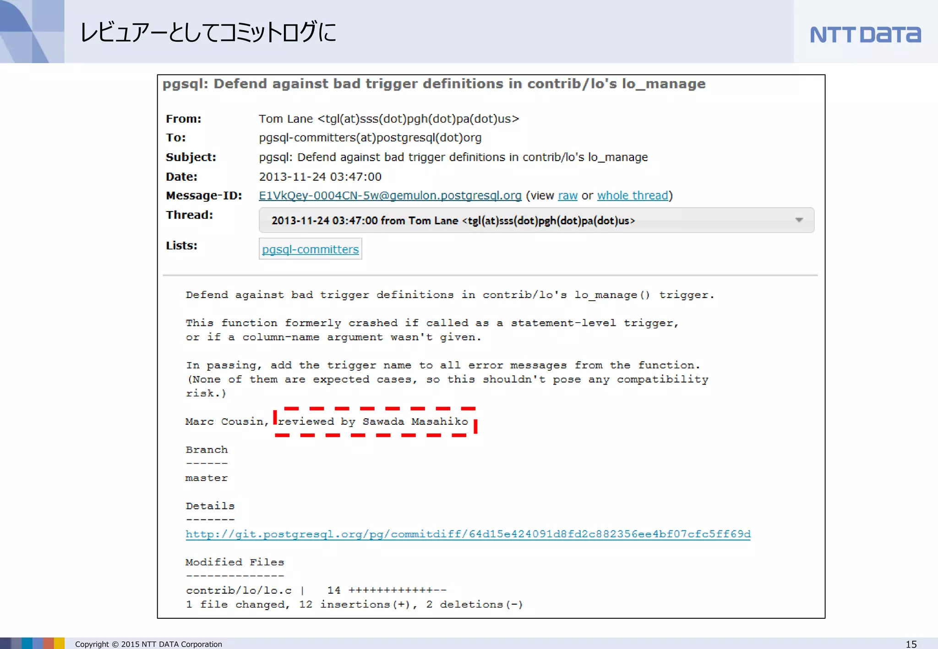Click 'Marc Cousin,' author text
The image size is (938, 649).
tap(227, 422)
